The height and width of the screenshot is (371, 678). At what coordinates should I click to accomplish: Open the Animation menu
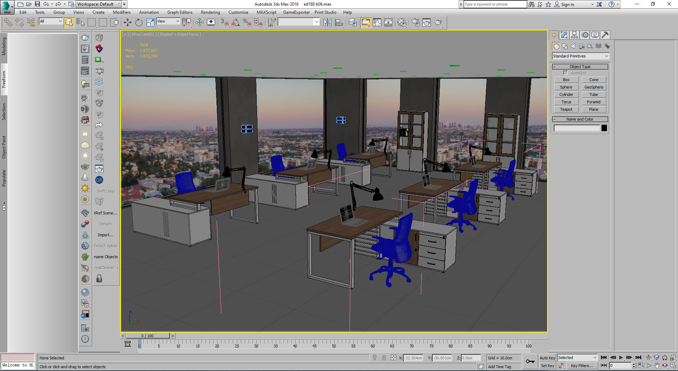tap(149, 12)
